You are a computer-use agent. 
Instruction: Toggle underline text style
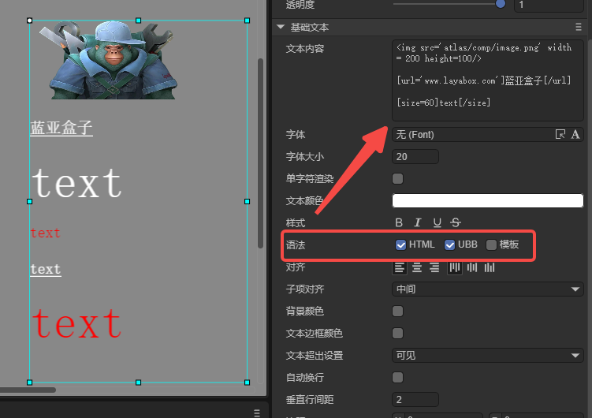(x=437, y=223)
